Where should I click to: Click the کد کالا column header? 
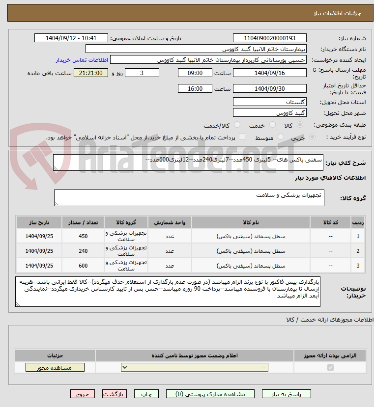331,222
